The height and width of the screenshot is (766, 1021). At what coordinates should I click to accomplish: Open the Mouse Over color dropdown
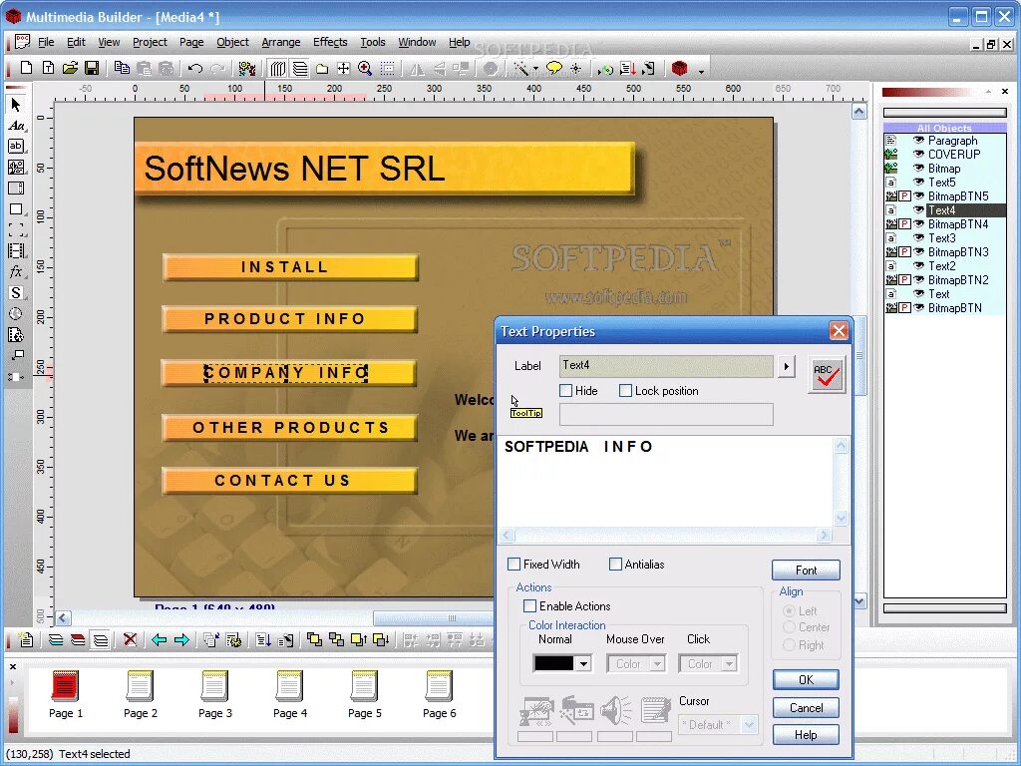[x=658, y=663]
